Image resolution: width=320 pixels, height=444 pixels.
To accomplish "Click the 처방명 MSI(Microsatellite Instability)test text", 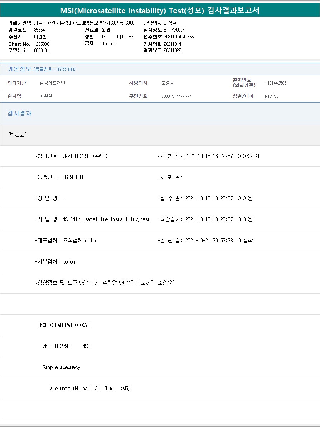I will tap(106, 219).
